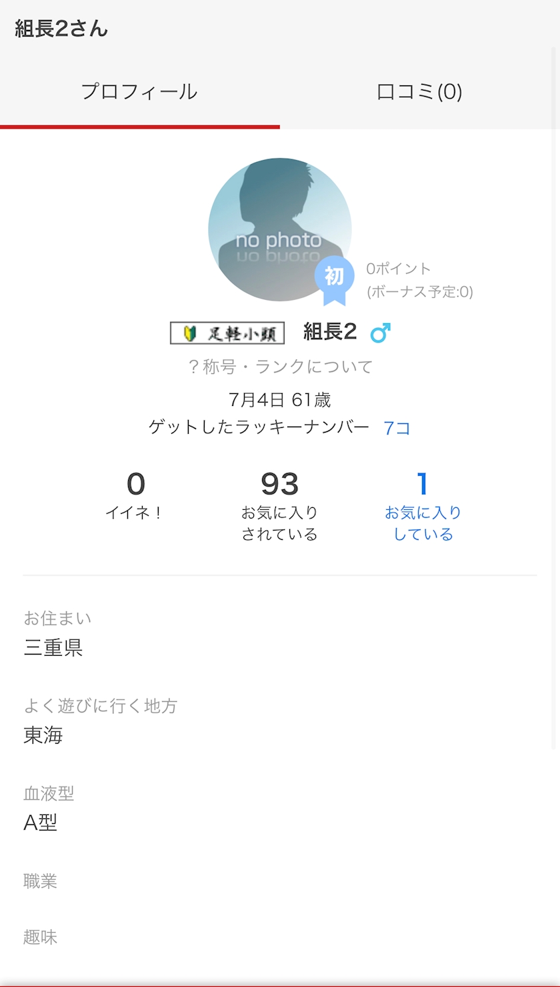Click the blue 初 beginner ribbon badge
The height and width of the screenshot is (987, 560).
[x=334, y=278]
